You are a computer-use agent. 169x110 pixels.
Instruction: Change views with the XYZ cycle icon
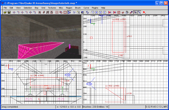pyautogui.click(x=74, y=12)
